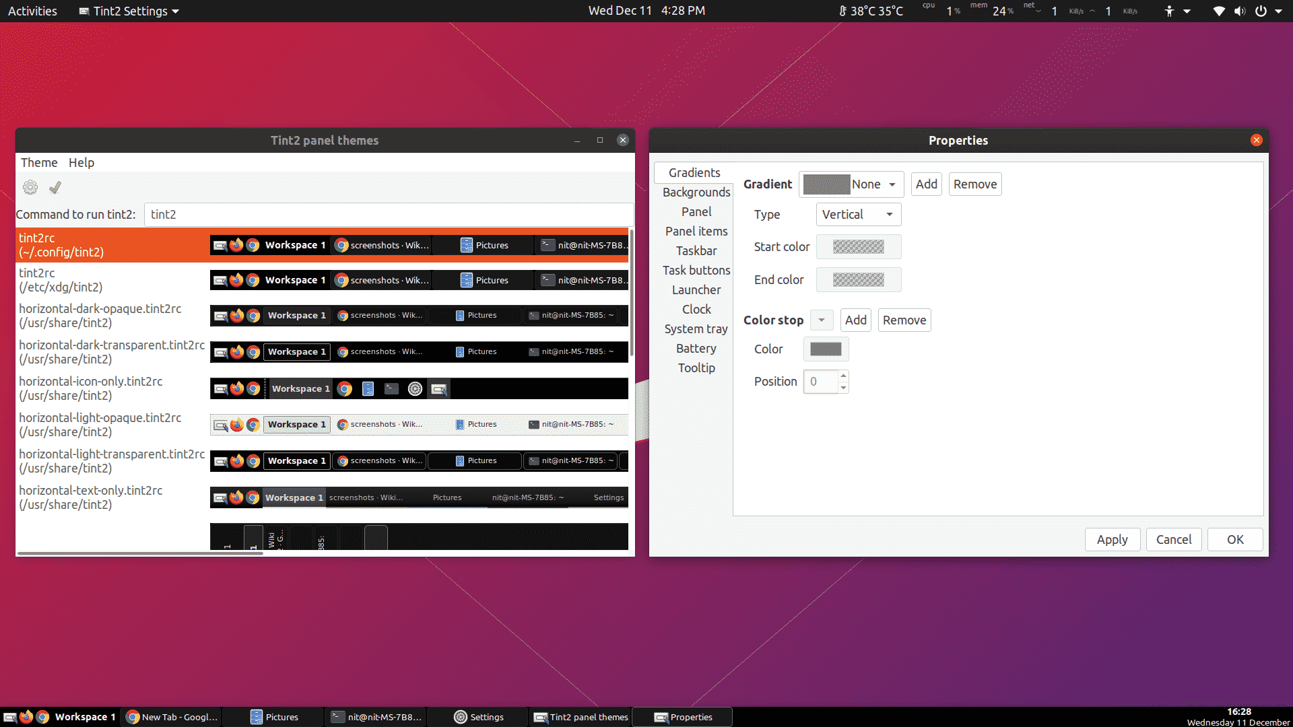Click the accessibility icon in top bar

(1169, 11)
